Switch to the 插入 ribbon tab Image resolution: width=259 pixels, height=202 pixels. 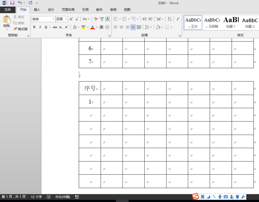[37, 10]
